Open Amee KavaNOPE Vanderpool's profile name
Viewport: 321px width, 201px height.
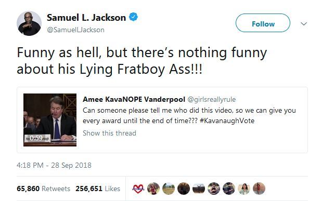point(134,99)
